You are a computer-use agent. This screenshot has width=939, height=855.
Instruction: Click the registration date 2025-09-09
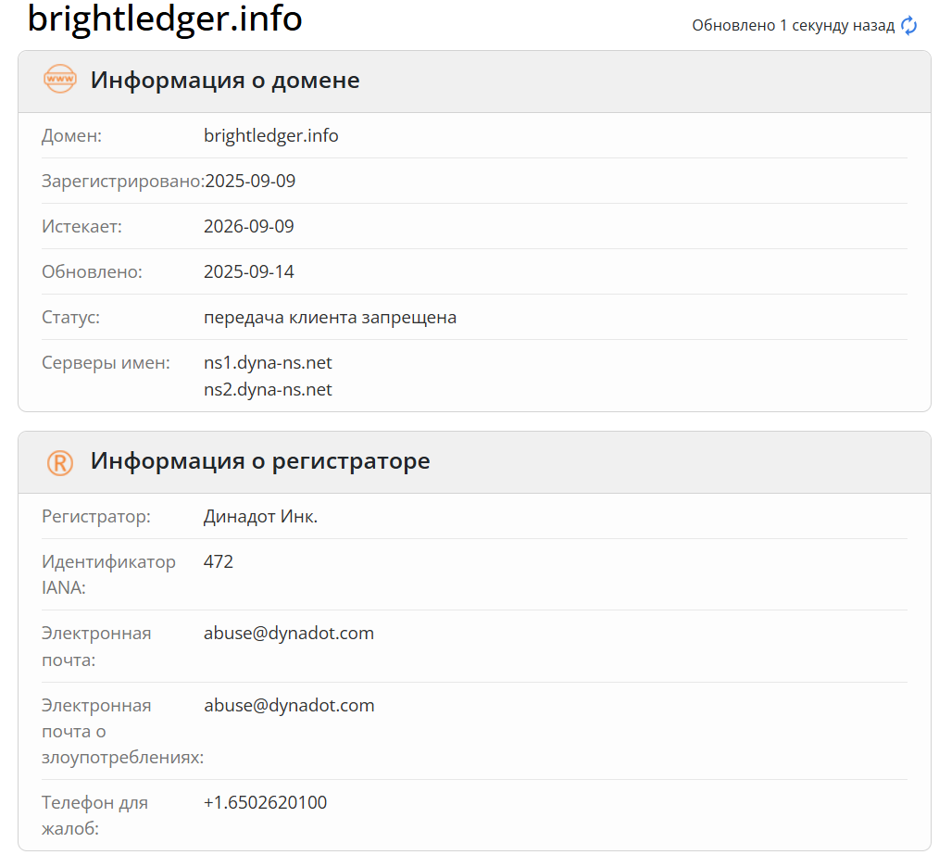pyautogui.click(x=249, y=181)
